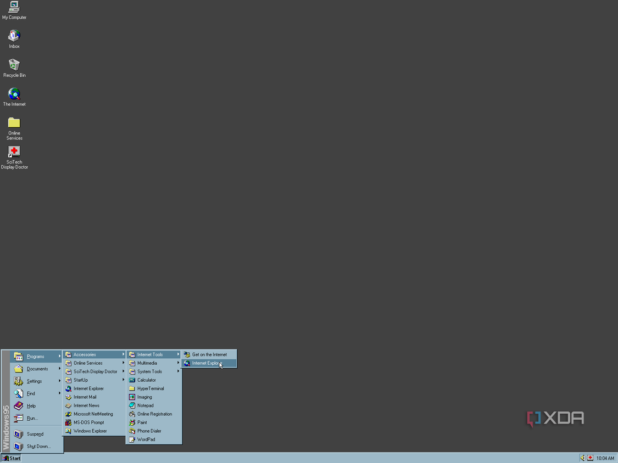Choose Shut Down... in the Start menu
Screen dimensions: 618x463
36,447
